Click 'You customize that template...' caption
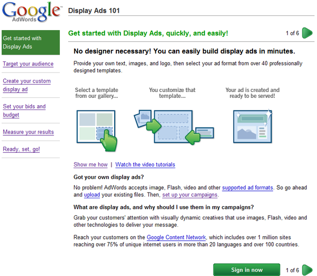Screen dimensions: 317x276 pyautogui.click(x=172, y=93)
